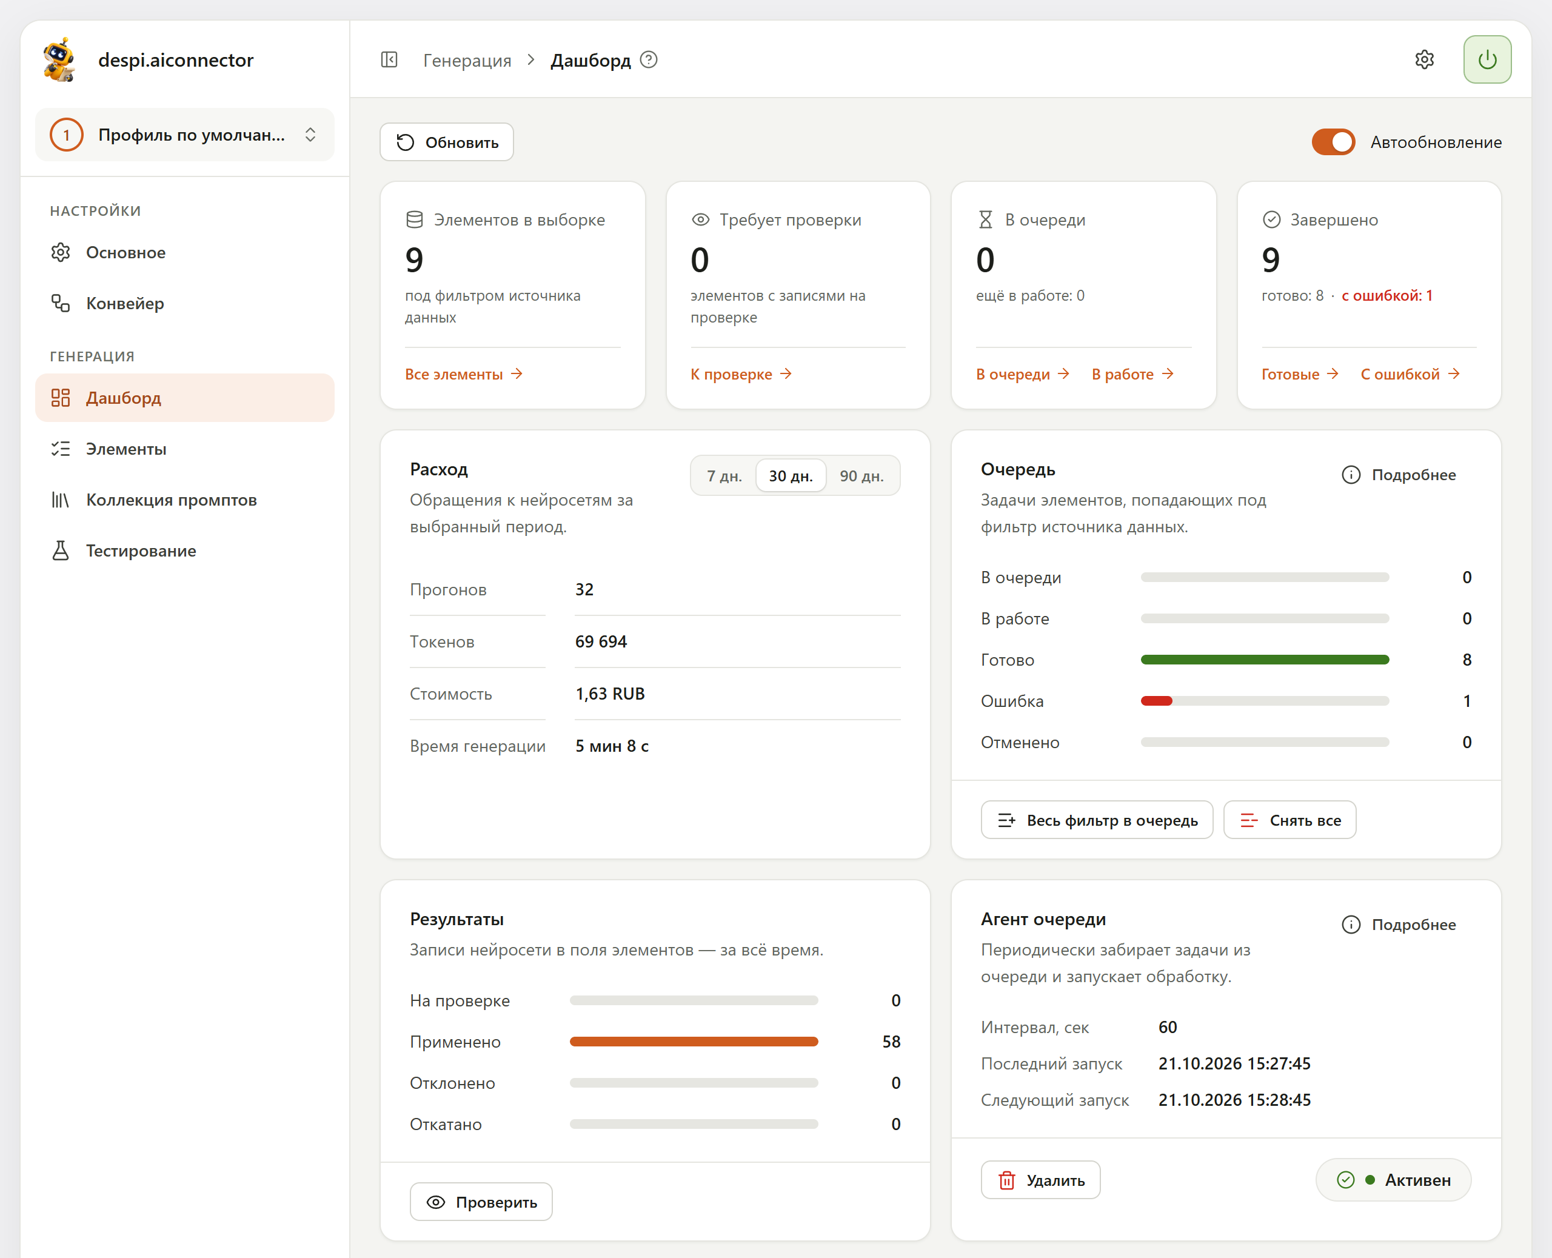This screenshot has height=1258, width=1552.
Task: Click the Обновить refresh button
Action: pos(447,142)
